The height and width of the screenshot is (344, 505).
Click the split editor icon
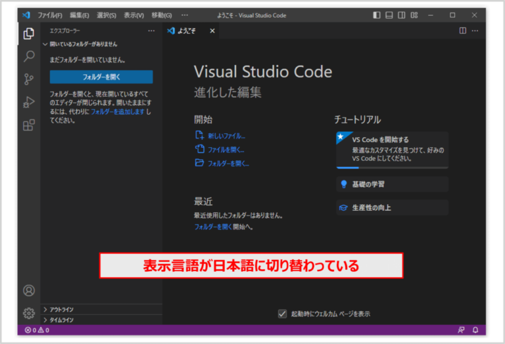(x=463, y=30)
